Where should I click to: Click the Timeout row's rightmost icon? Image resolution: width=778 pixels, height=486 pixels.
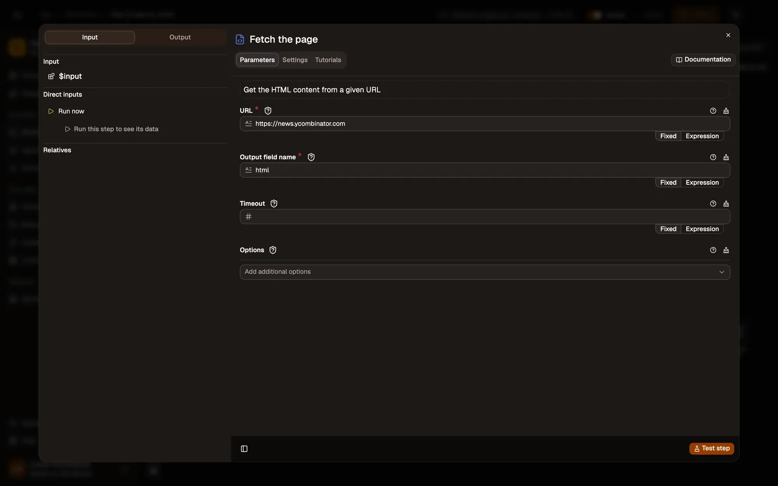click(x=726, y=204)
